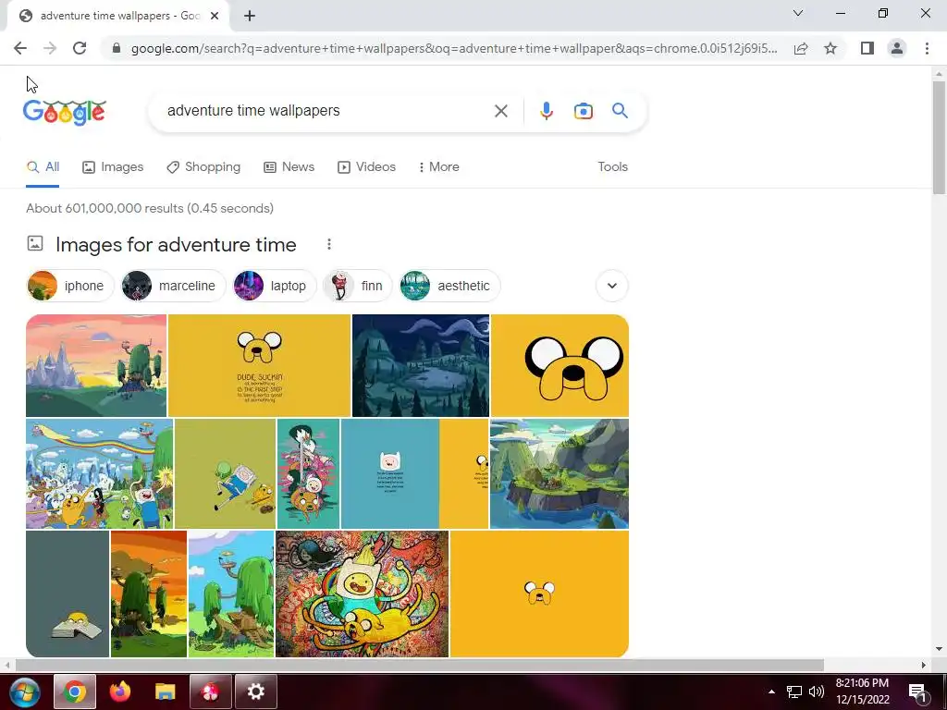
Task: Switch to the Shopping tab
Action: pyautogui.click(x=203, y=167)
